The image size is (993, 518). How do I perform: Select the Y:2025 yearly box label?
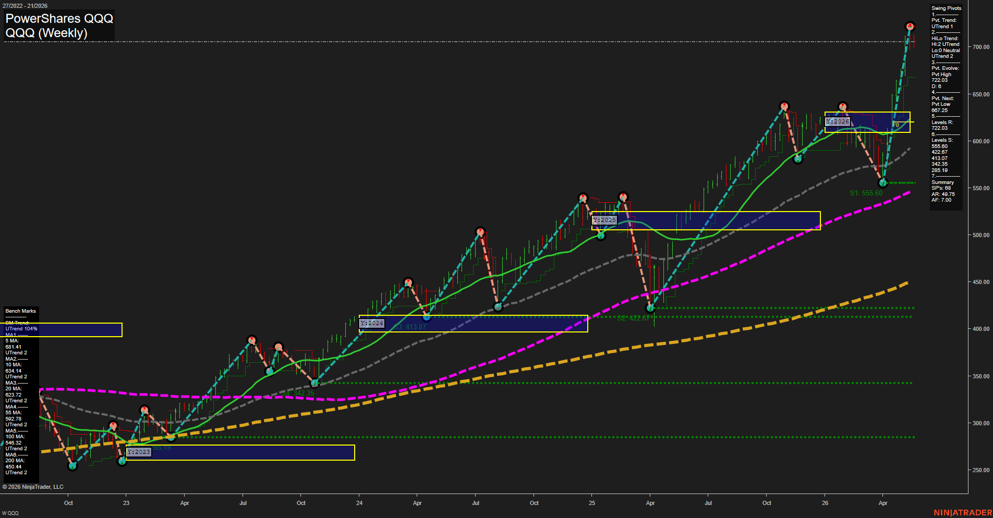(604, 220)
